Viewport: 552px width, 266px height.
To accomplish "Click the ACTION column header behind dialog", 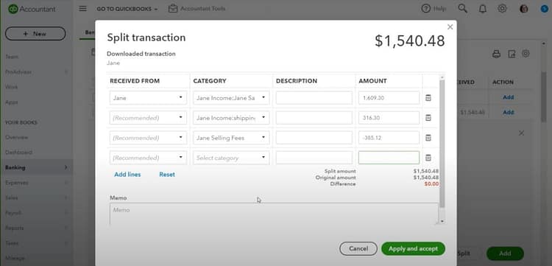I will click(x=503, y=82).
